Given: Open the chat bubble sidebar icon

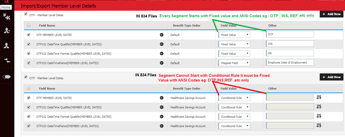Looking at the screenshot, I should click(x=7, y=77).
